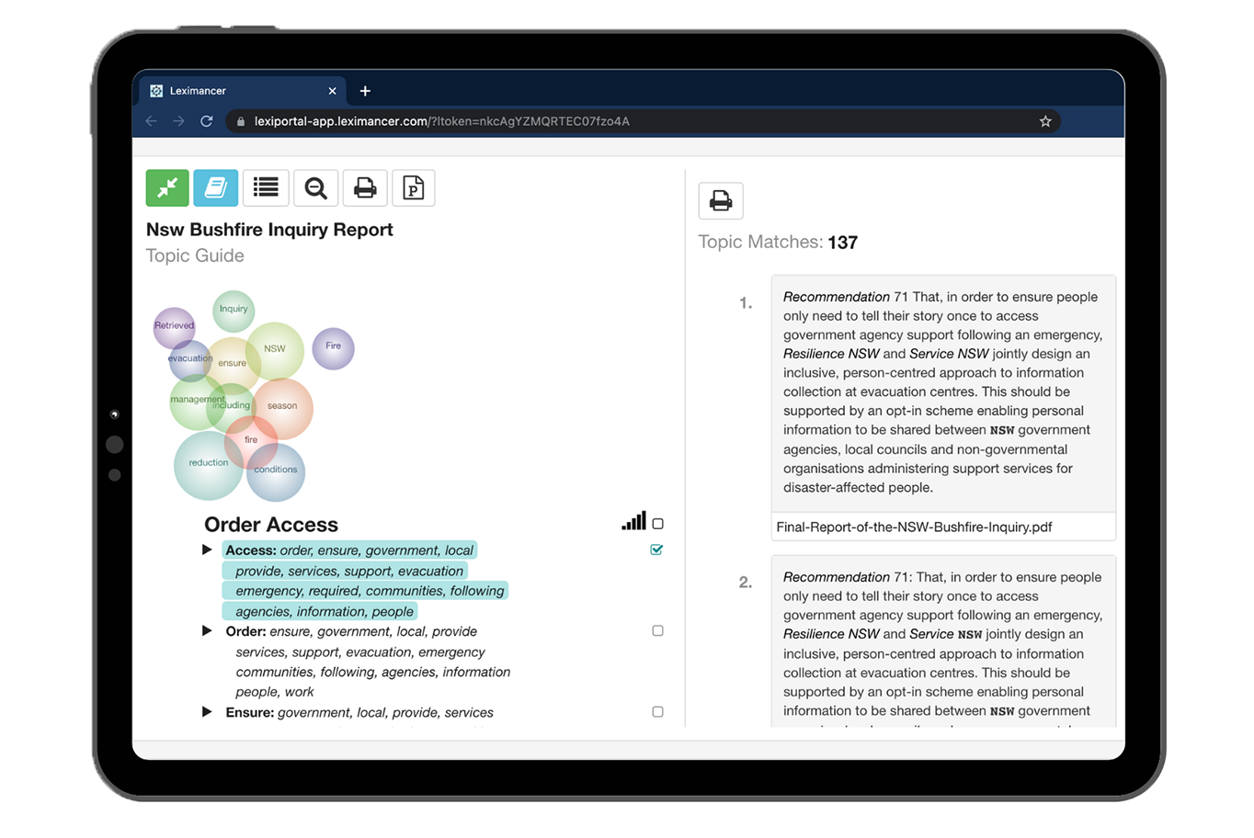The height and width of the screenshot is (838, 1254).
Task: Click the address bar URL field
Action: pyautogui.click(x=644, y=121)
